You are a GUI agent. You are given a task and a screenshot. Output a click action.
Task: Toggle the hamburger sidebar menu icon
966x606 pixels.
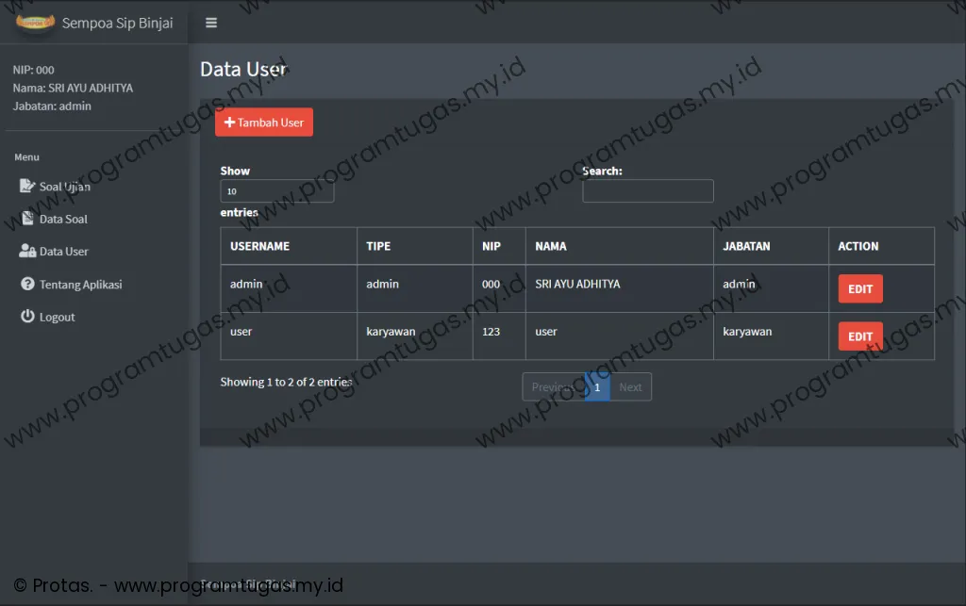[x=211, y=23]
